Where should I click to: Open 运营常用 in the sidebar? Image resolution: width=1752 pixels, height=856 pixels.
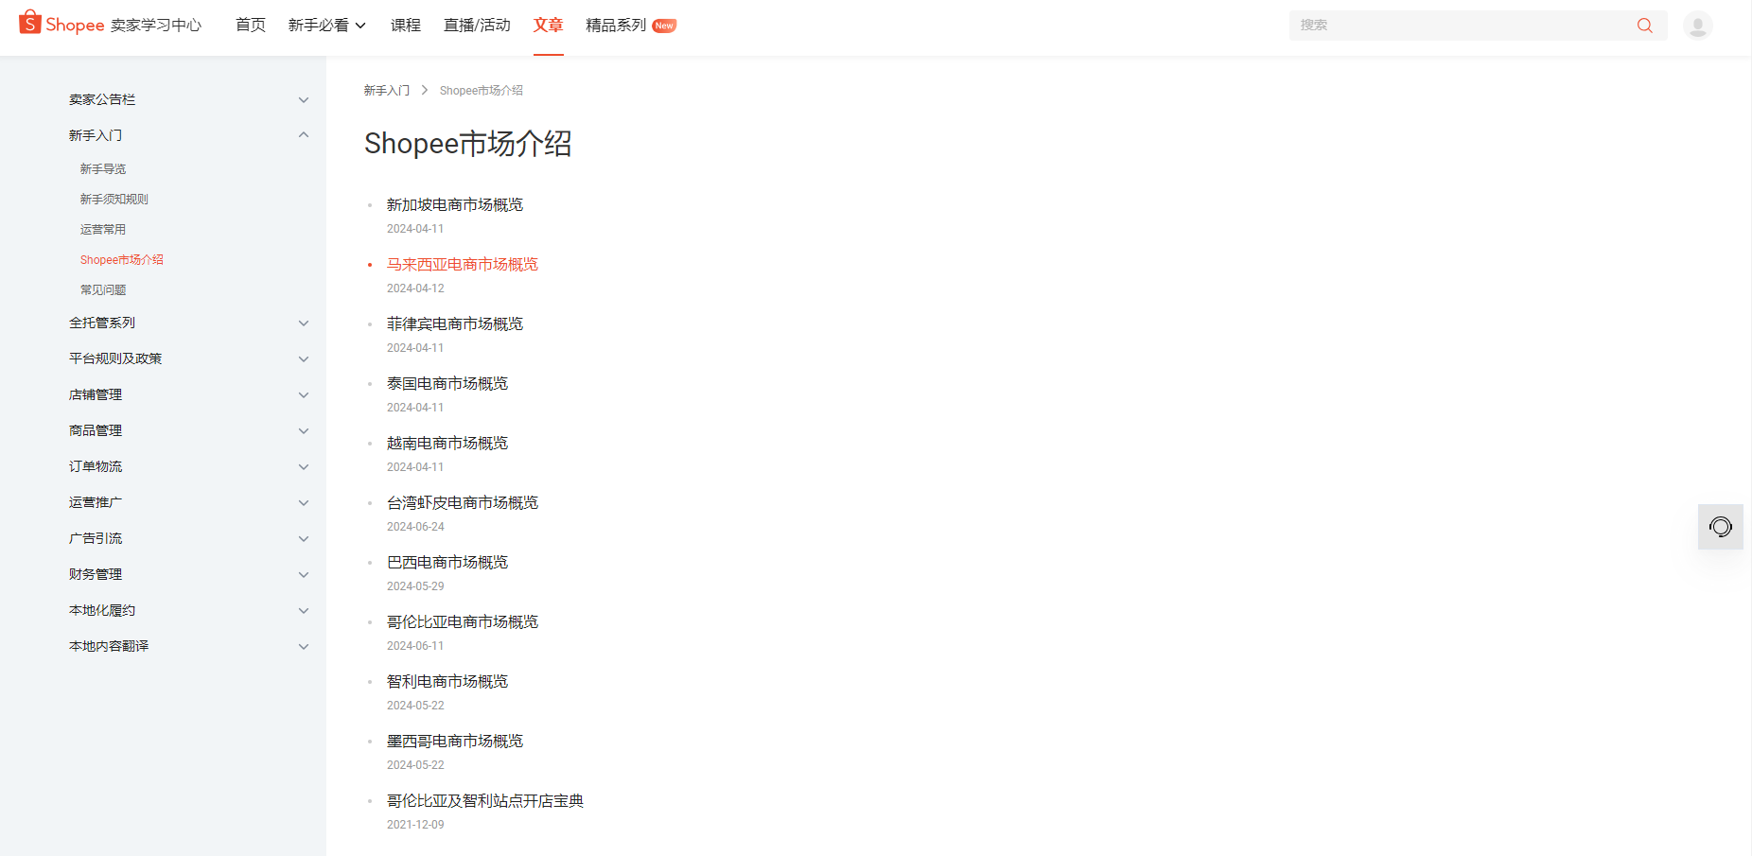coord(103,230)
